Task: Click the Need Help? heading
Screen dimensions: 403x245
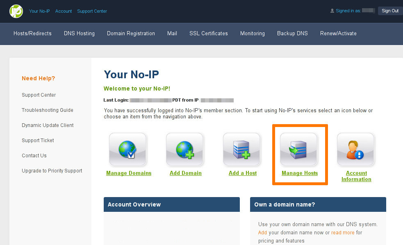Action: [38, 78]
